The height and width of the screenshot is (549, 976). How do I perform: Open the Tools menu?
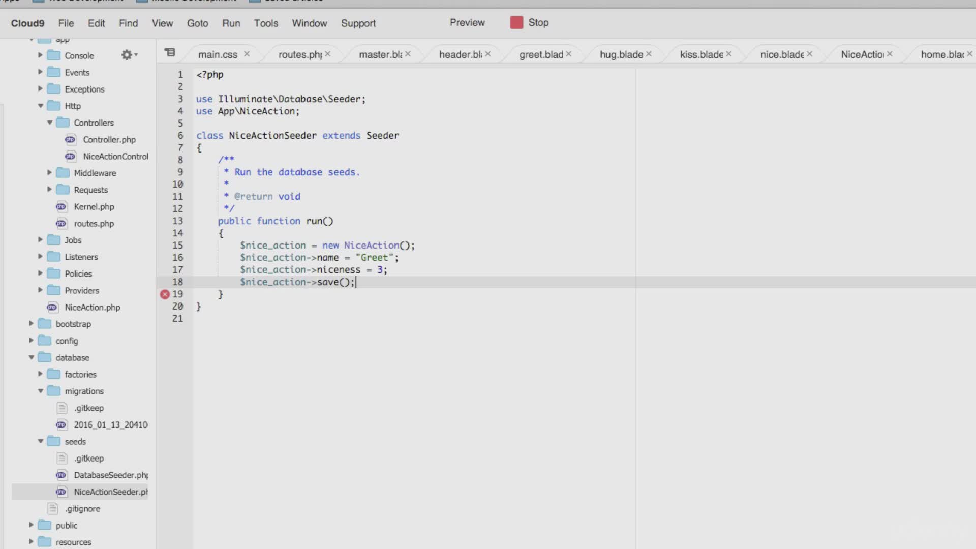click(266, 23)
